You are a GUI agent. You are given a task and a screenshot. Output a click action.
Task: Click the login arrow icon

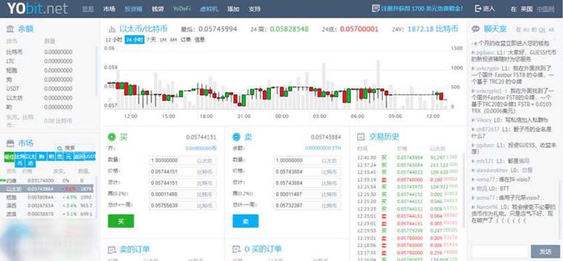click(478, 8)
